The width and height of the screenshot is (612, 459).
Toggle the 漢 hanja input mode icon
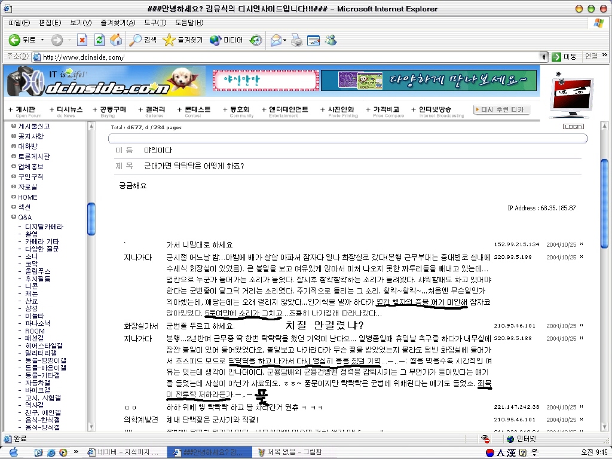click(x=512, y=453)
